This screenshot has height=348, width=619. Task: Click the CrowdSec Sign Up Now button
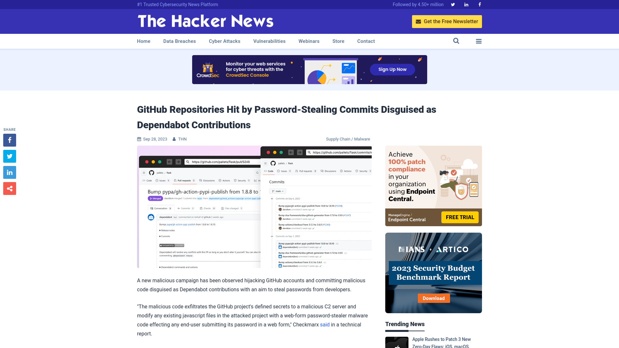click(x=392, y=69)
